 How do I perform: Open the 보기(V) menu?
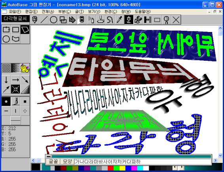[x=94, y=12]
